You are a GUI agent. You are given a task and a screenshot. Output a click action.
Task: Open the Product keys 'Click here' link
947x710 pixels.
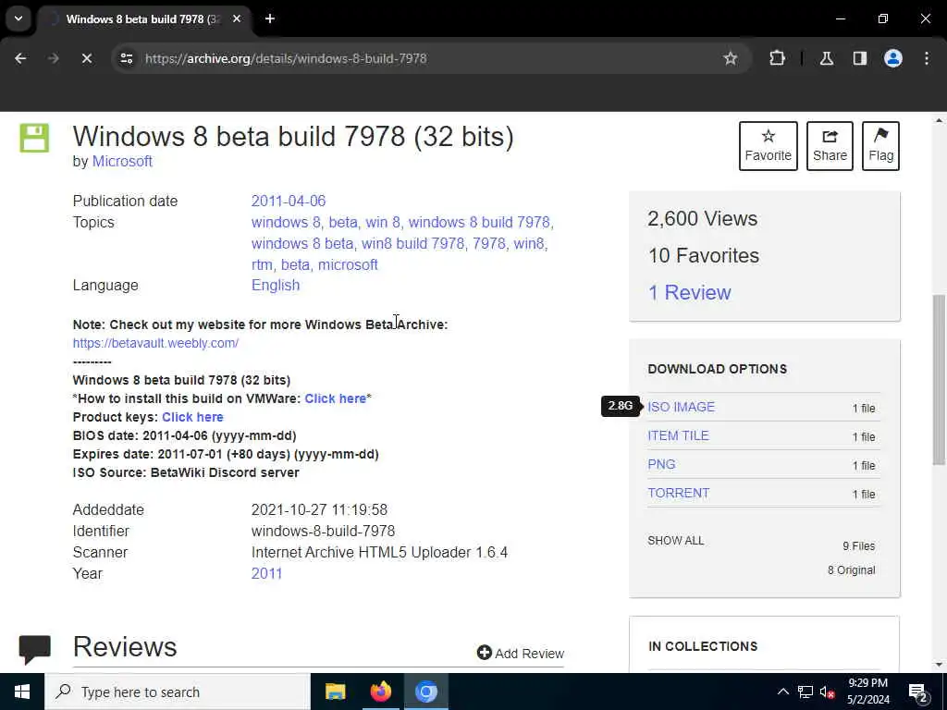(x=192, y=417)
